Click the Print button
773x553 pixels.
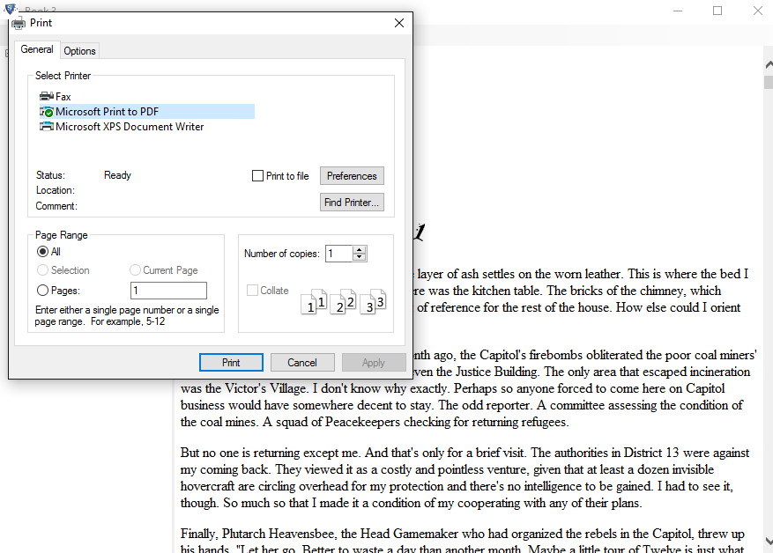pyautogui.click(x=231, y=362)
